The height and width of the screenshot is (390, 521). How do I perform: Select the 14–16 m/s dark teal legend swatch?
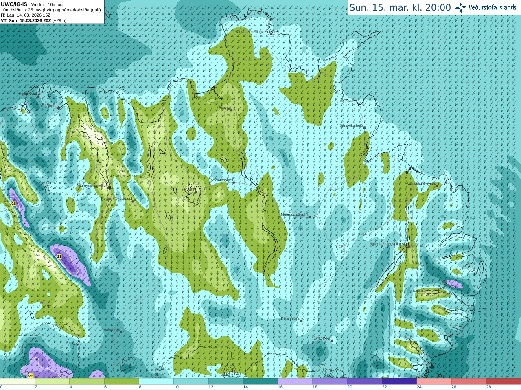pos(260,381)
